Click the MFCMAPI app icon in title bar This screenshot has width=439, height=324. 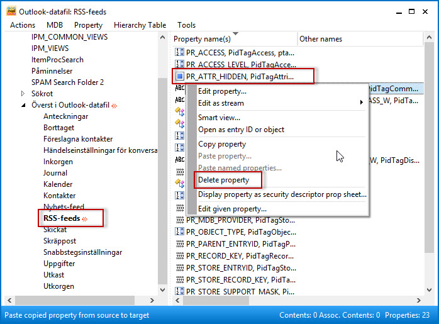11,11
